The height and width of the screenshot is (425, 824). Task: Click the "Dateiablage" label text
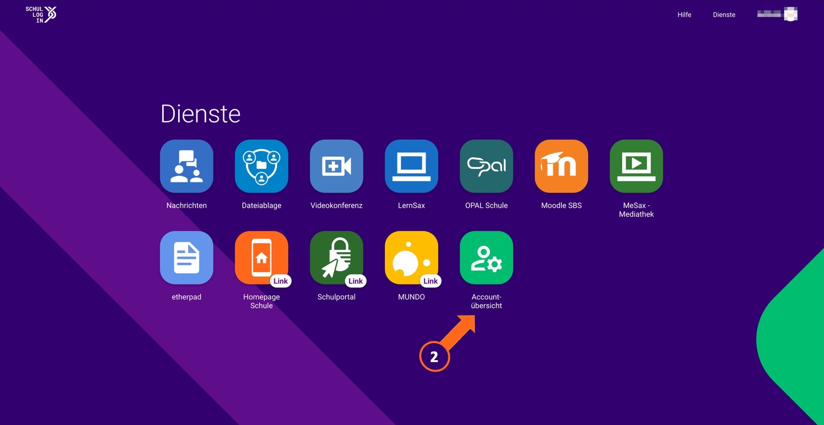point(262,205)
